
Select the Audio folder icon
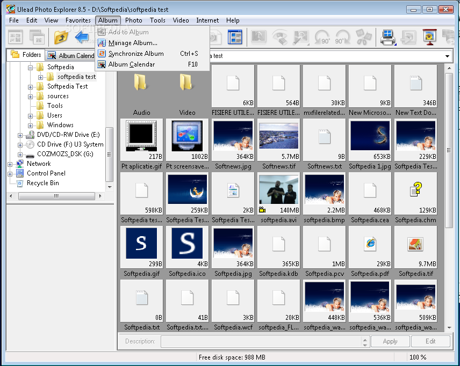141,82
